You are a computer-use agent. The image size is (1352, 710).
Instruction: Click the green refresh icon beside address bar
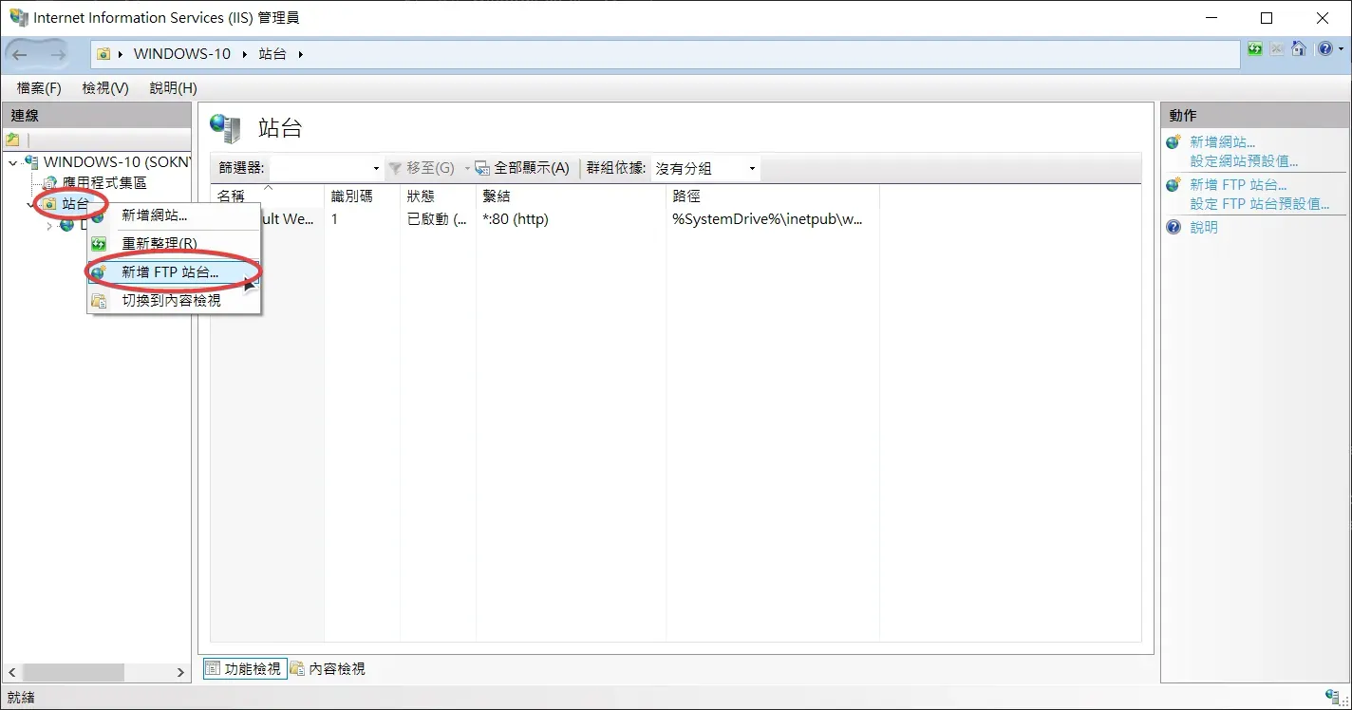click(1255, 49)
